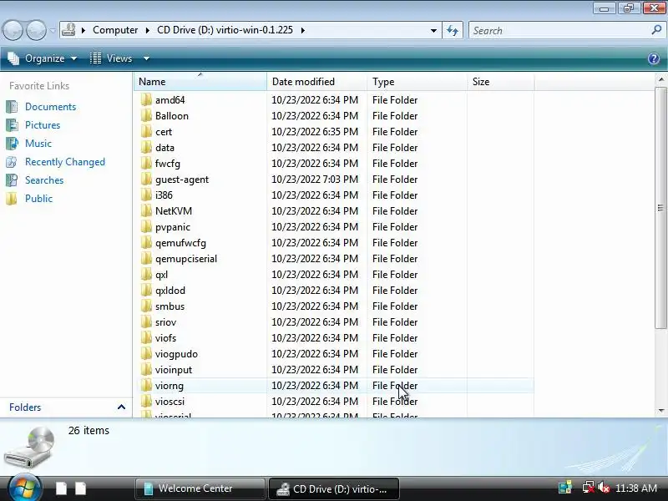Select the amd64 folder icon
Viewport: 668px width, 501px height.
(x=146, y=100)
